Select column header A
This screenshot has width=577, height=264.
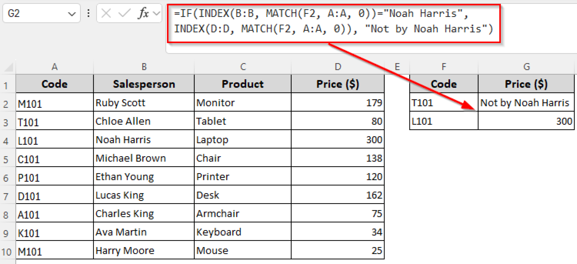(x=54, y=66)
